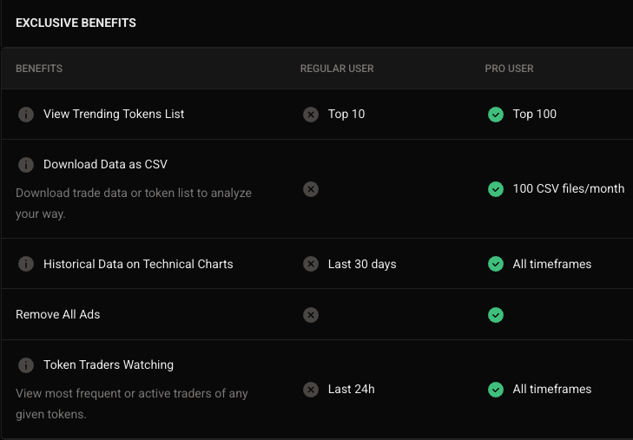
Task: Click the 100 CSV files/month value
Action: [569, 188]
